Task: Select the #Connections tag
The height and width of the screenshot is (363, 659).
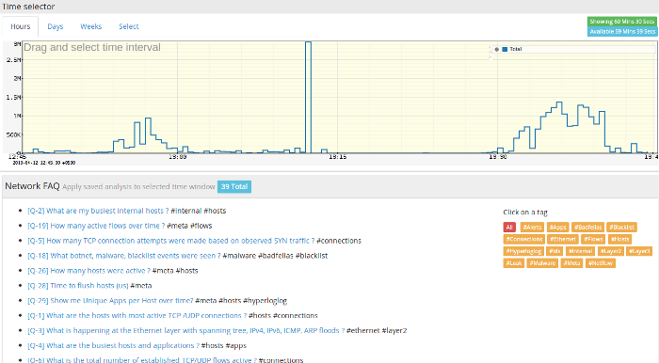Action: 524,239
